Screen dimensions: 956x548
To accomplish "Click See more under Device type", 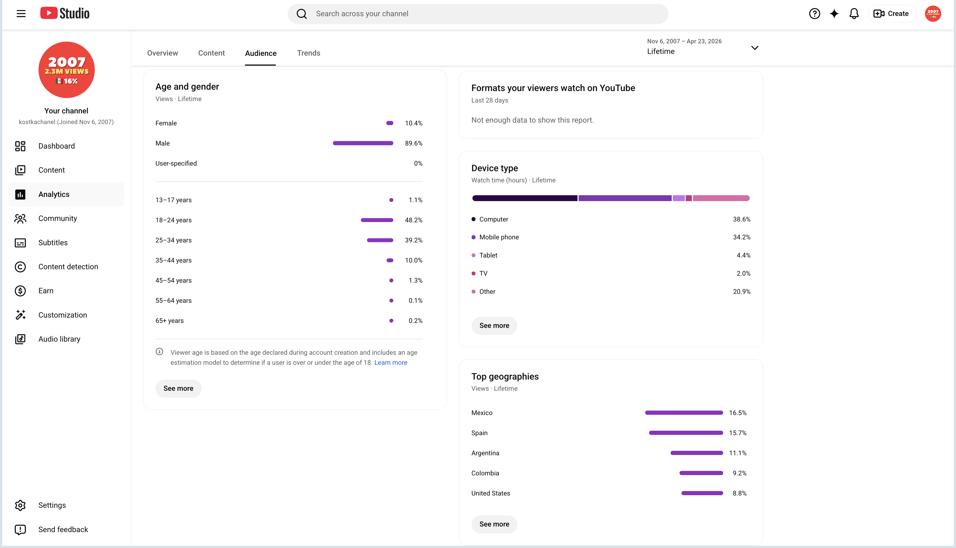I will pyautogui.click(x=494, y=326).
